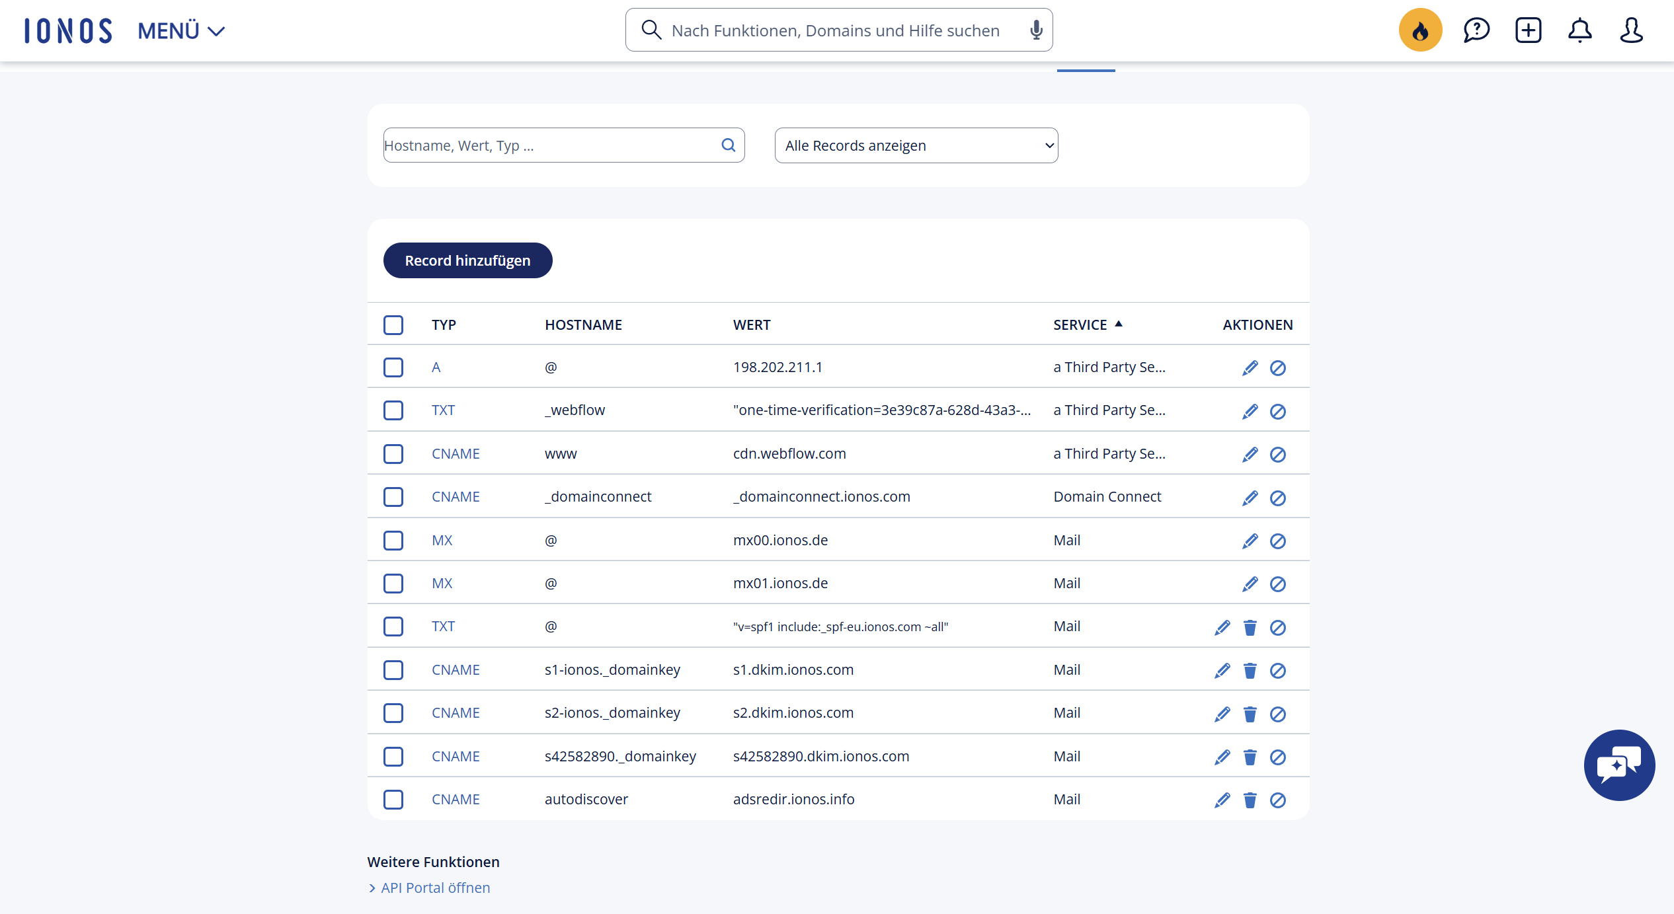Click the orange flame icon in header
Screen dimensions: 1674x914
click(1420, 30)
